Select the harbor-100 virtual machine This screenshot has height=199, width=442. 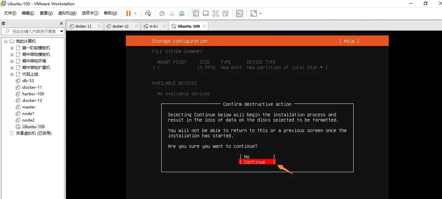click(33, 94)
